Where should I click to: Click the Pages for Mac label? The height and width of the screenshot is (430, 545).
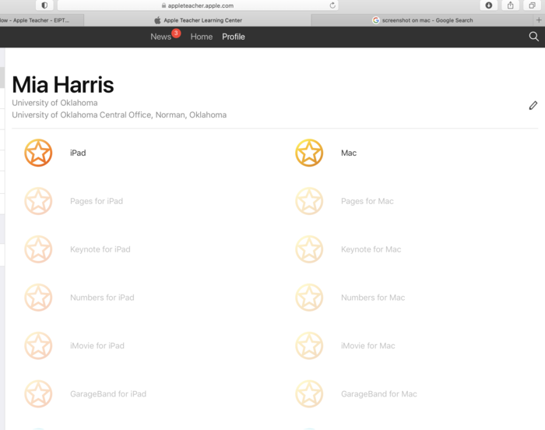coord(367,201)
